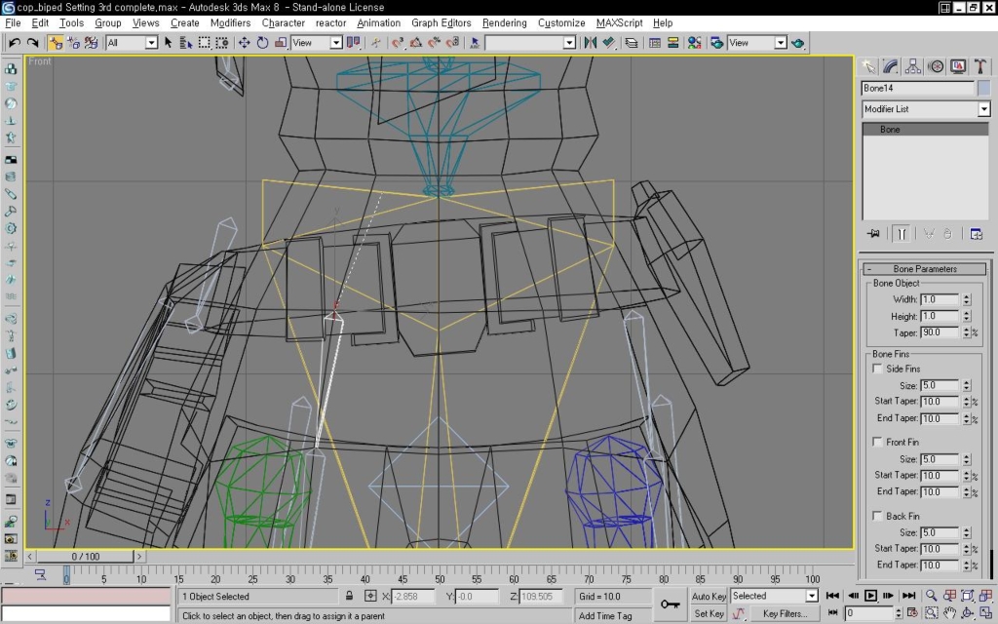Screen dimensions: 998x624
Task: Toggle Absolute/Offset transform type-in mode
Action: click(369, 596)
